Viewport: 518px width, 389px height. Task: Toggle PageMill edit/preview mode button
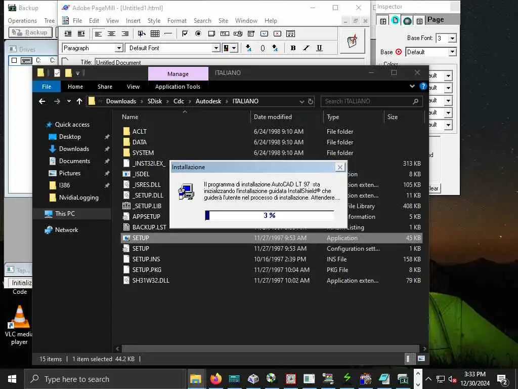[353, 41]
